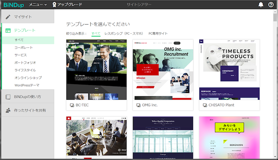Select the WordPressテーマ category
The height and width of the screenshot is (160, 278).
coord(27,85)
